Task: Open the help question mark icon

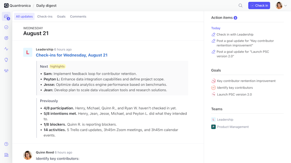Action: [6, 144]
